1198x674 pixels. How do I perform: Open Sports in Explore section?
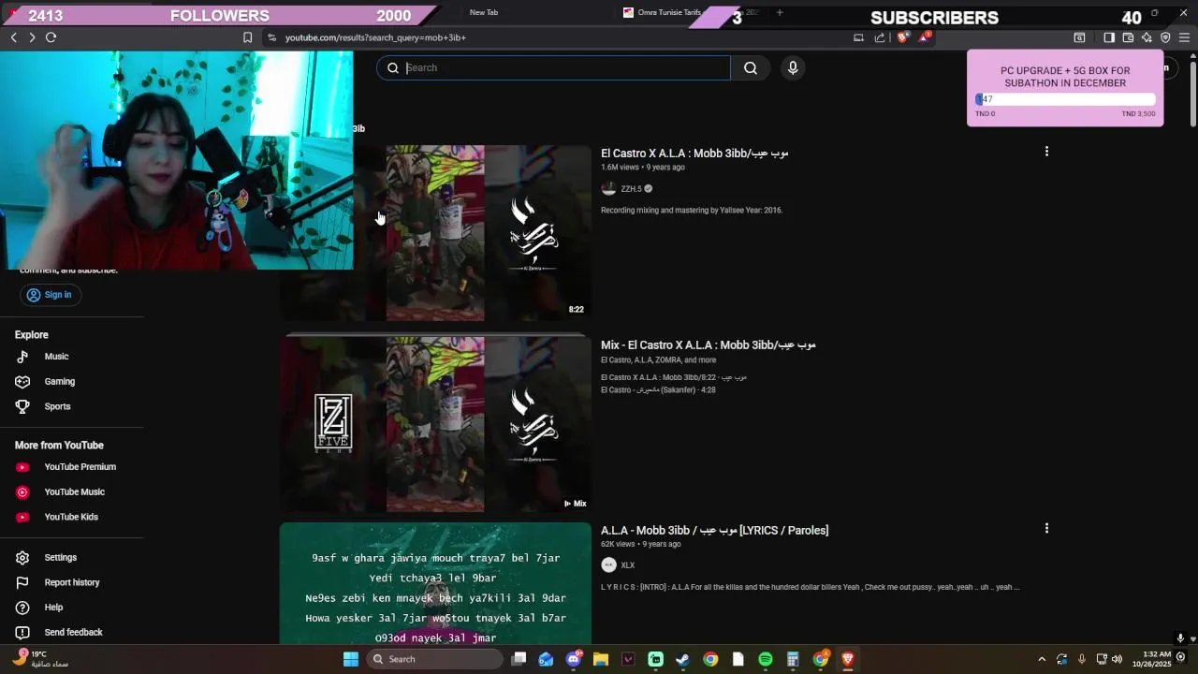[57, 407]
